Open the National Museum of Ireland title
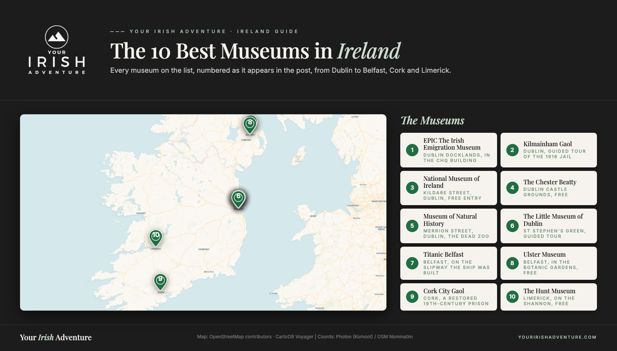 pyautogui.click(x=452, y=182)
